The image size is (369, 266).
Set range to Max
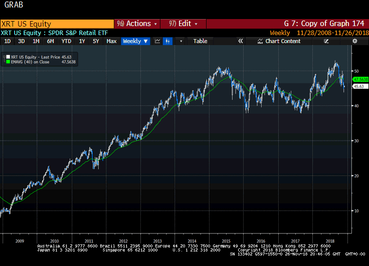pyautogui.click(x=111, y=41)
